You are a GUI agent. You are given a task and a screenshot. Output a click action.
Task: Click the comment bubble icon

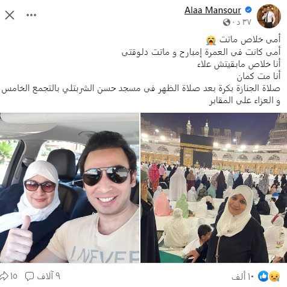30,277
